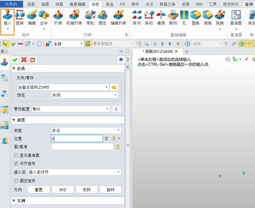The height and width of the screenshot is (208, 255).
Task: Expand the 预览 关闭 dropdown
Action: point(85,95)
